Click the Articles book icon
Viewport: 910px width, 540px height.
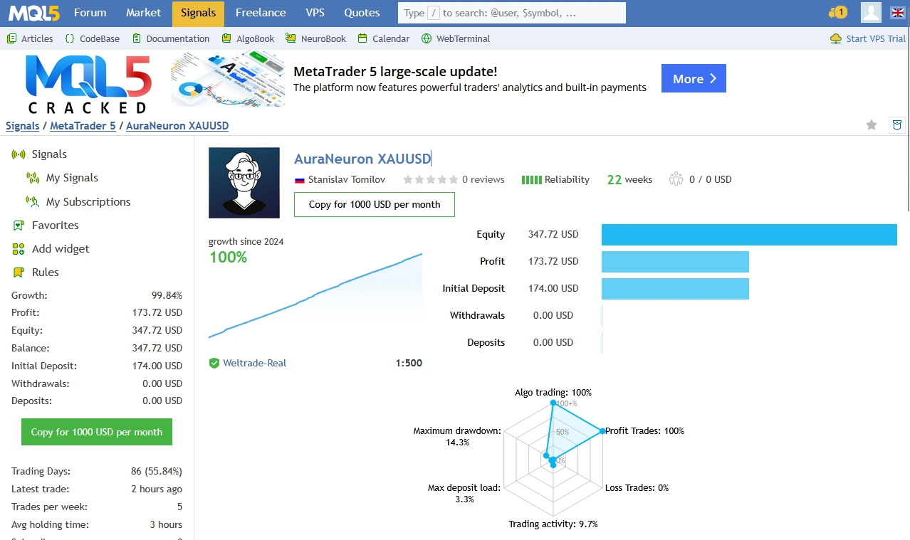click(11, 38)
